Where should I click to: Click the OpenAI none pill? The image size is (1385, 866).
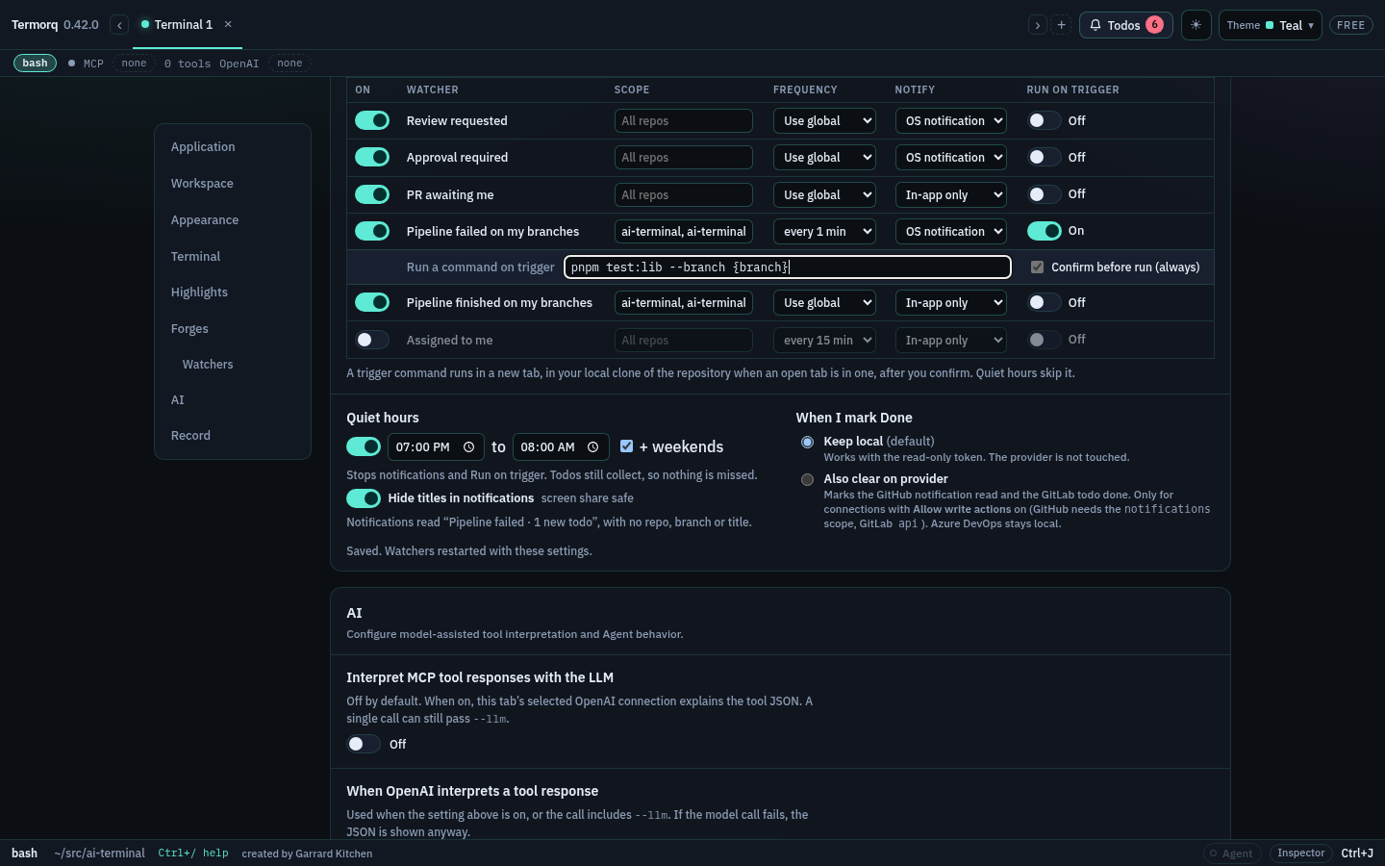[290, 63]
